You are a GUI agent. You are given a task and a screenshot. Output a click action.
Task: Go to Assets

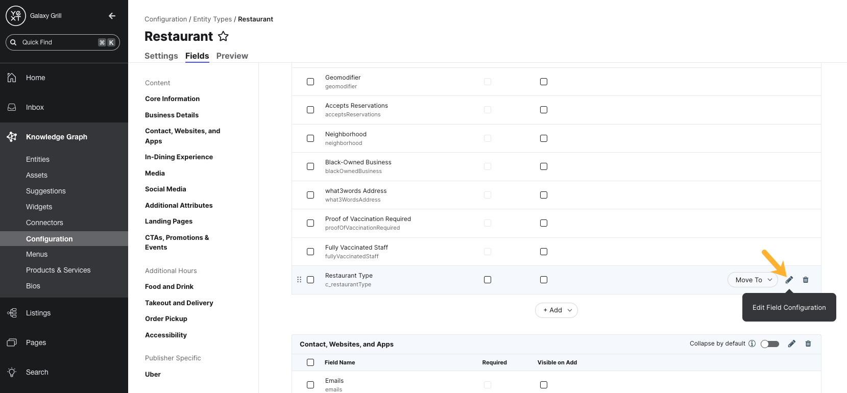(x=37, y=175)
